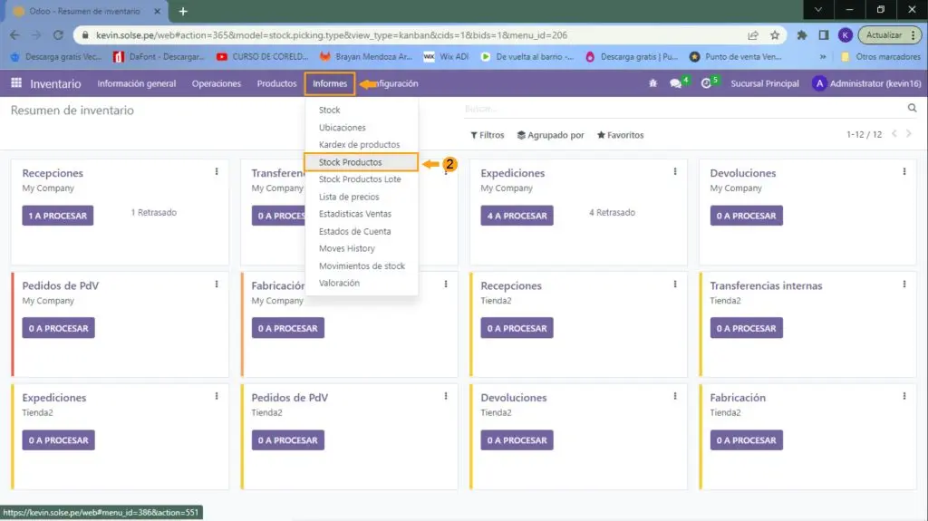This screenshot has width=928, height=521.
Task: Bookmark page with the star icon
Action: point(775,35)
